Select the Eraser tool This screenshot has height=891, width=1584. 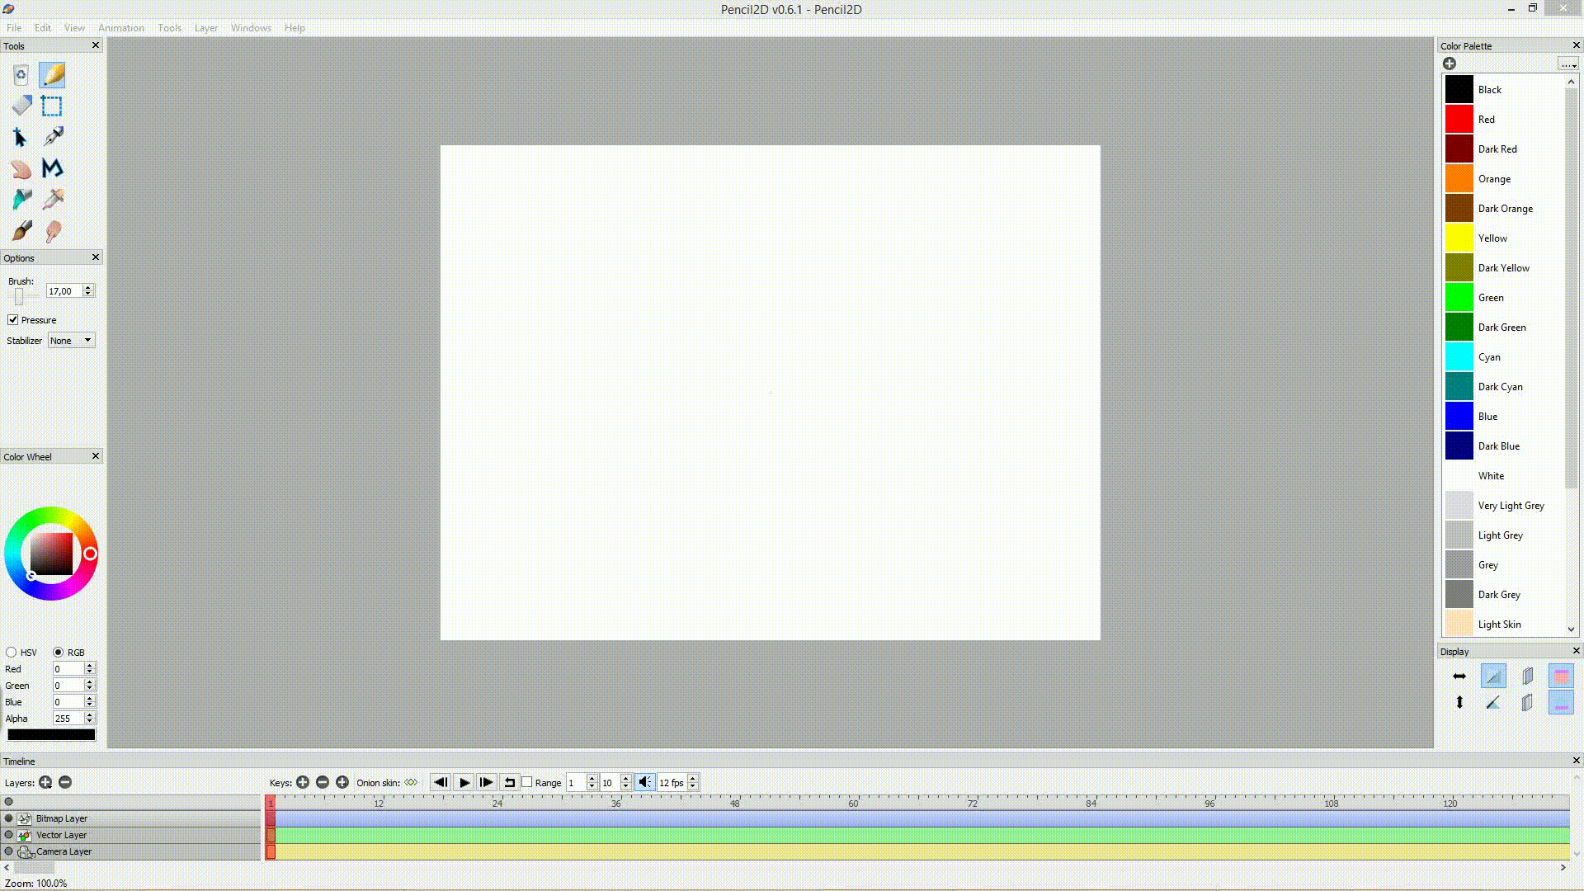tap(21, 106)
